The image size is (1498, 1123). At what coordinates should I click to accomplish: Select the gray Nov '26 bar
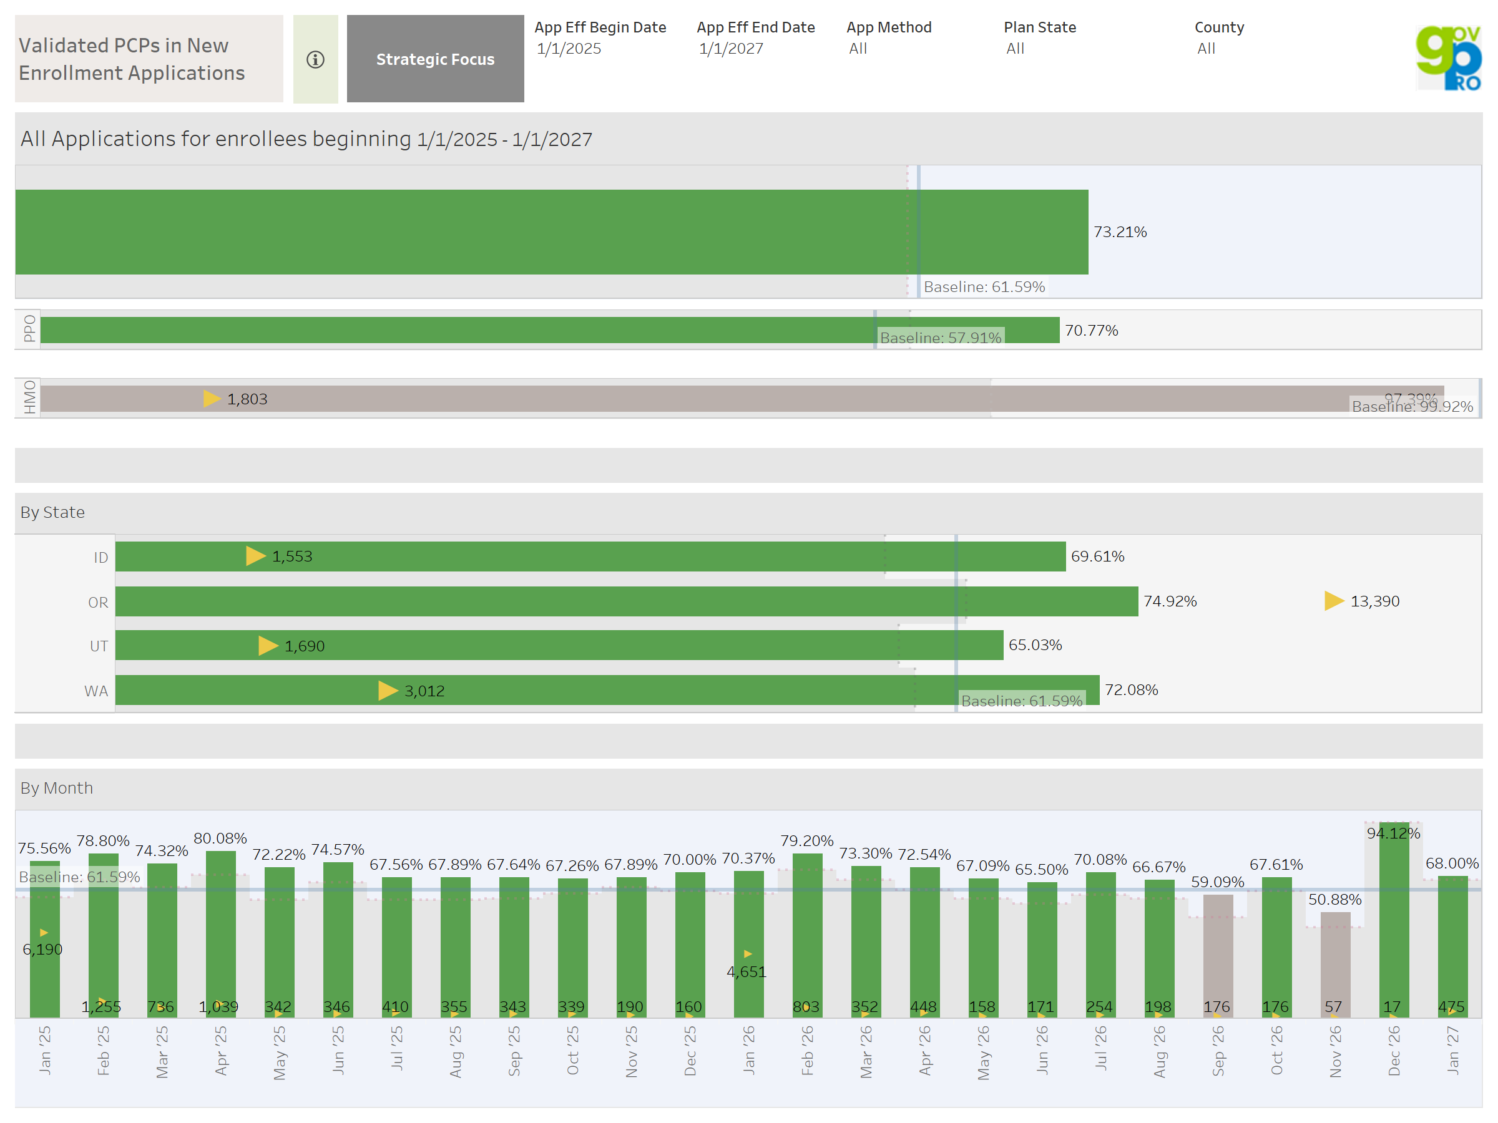[1335, 965]
